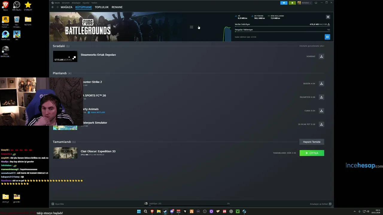This screenshot has width=383, height=215.
Task: Switch to the MAĞAZA tab
Action: click(x=66, y=7)
